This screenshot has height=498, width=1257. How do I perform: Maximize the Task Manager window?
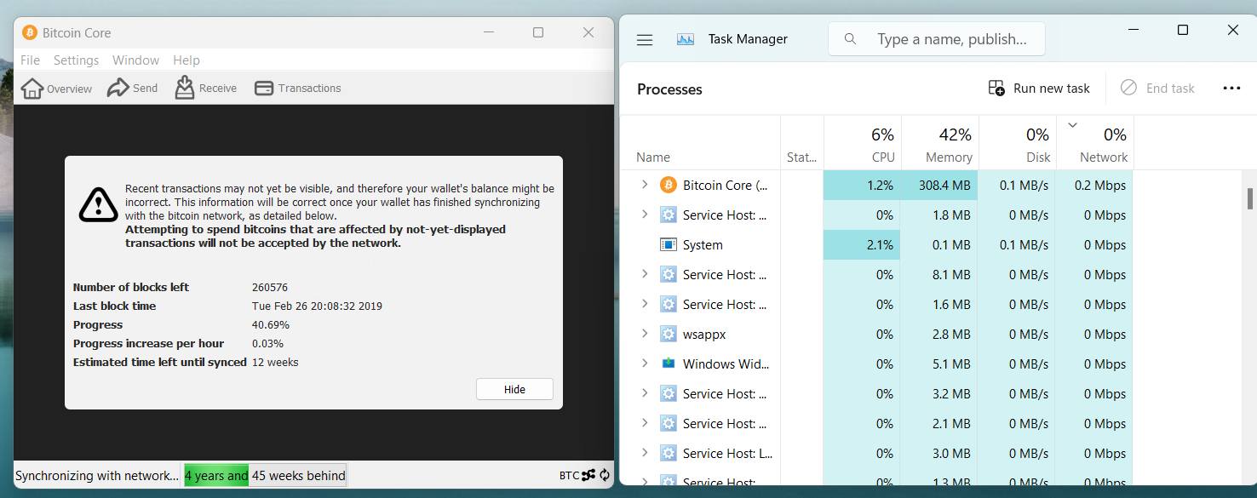1182,30
